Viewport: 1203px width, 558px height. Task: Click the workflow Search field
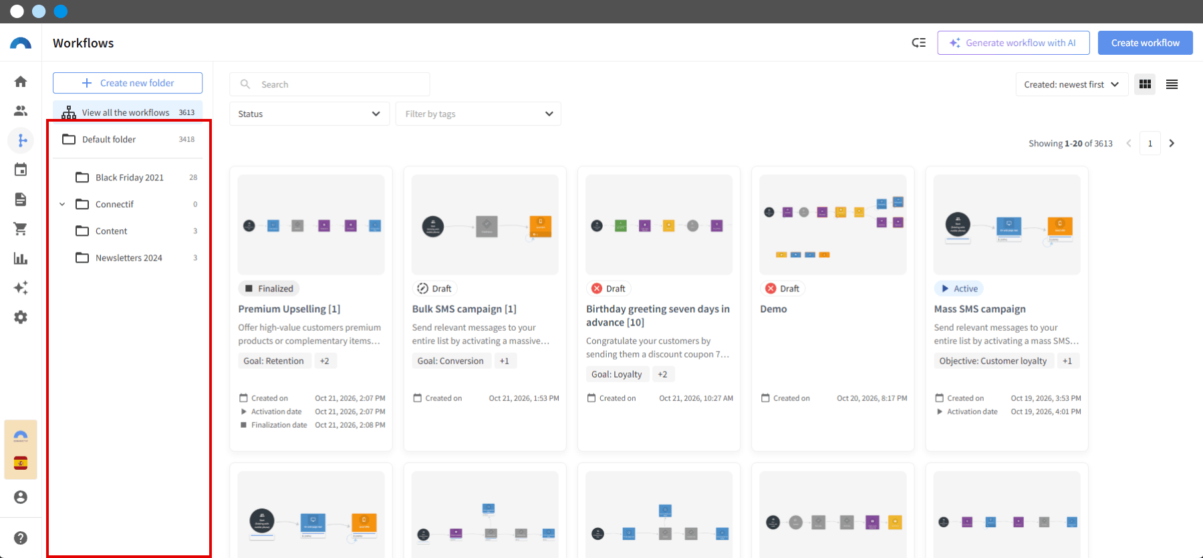329,84
